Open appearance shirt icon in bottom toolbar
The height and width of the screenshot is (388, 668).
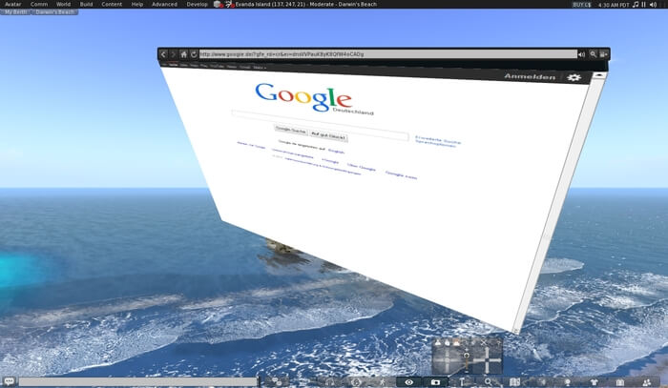(x=594, y=382)
